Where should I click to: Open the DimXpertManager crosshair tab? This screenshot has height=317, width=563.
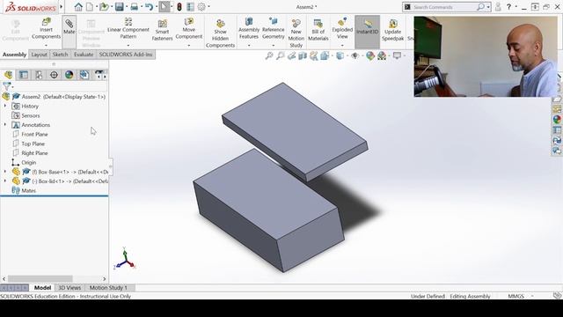(x=54, y=75)
